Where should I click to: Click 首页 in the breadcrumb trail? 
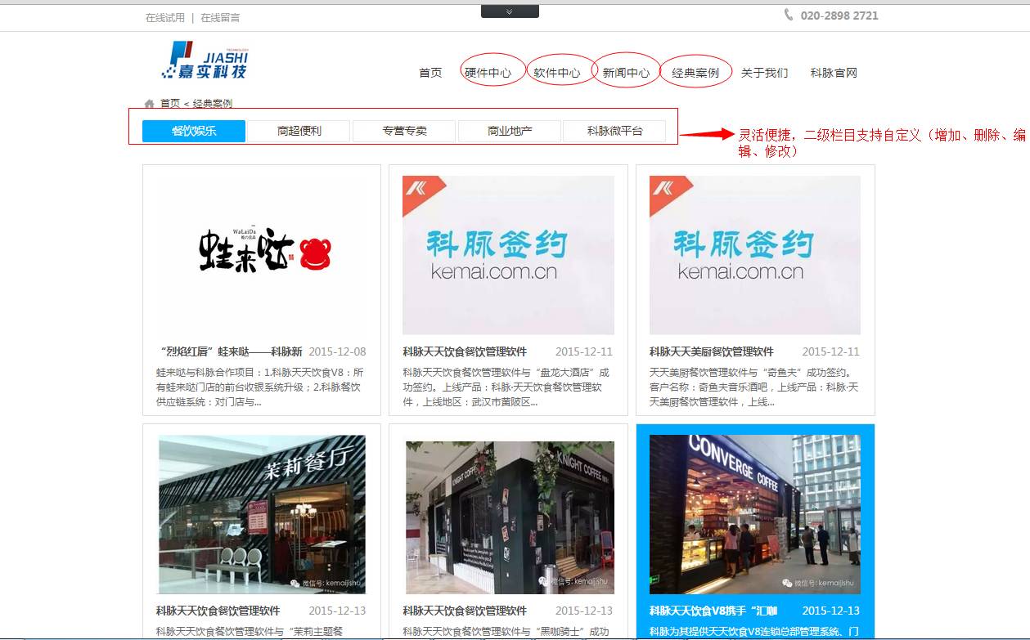click(x=170, y=104)
